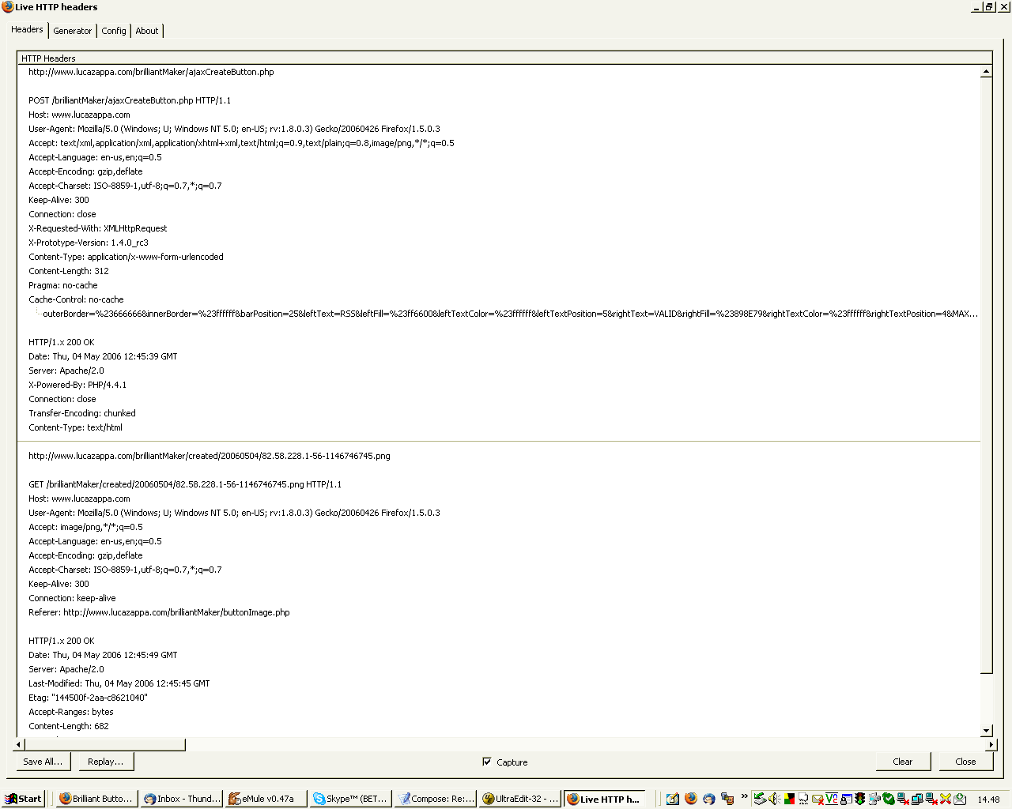
Task: Expand the hidden quick launch chevron
Action: (744, 796)
